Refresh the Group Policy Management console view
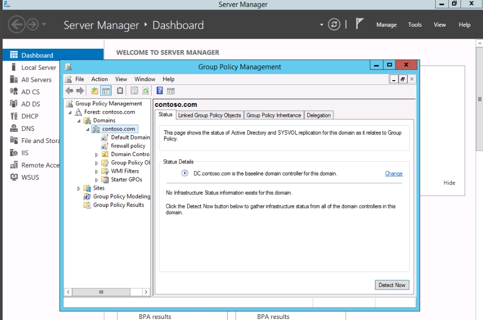 (145, 91)
